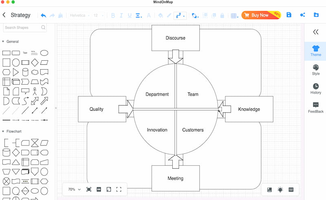Image resolution: width=326 pixels, height=200 pixels.
Task: Select the hourglass collate shape in Flowchart
Action: [35, 143]
